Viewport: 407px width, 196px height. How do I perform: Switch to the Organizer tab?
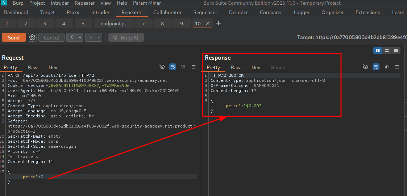tap(332, 12)
